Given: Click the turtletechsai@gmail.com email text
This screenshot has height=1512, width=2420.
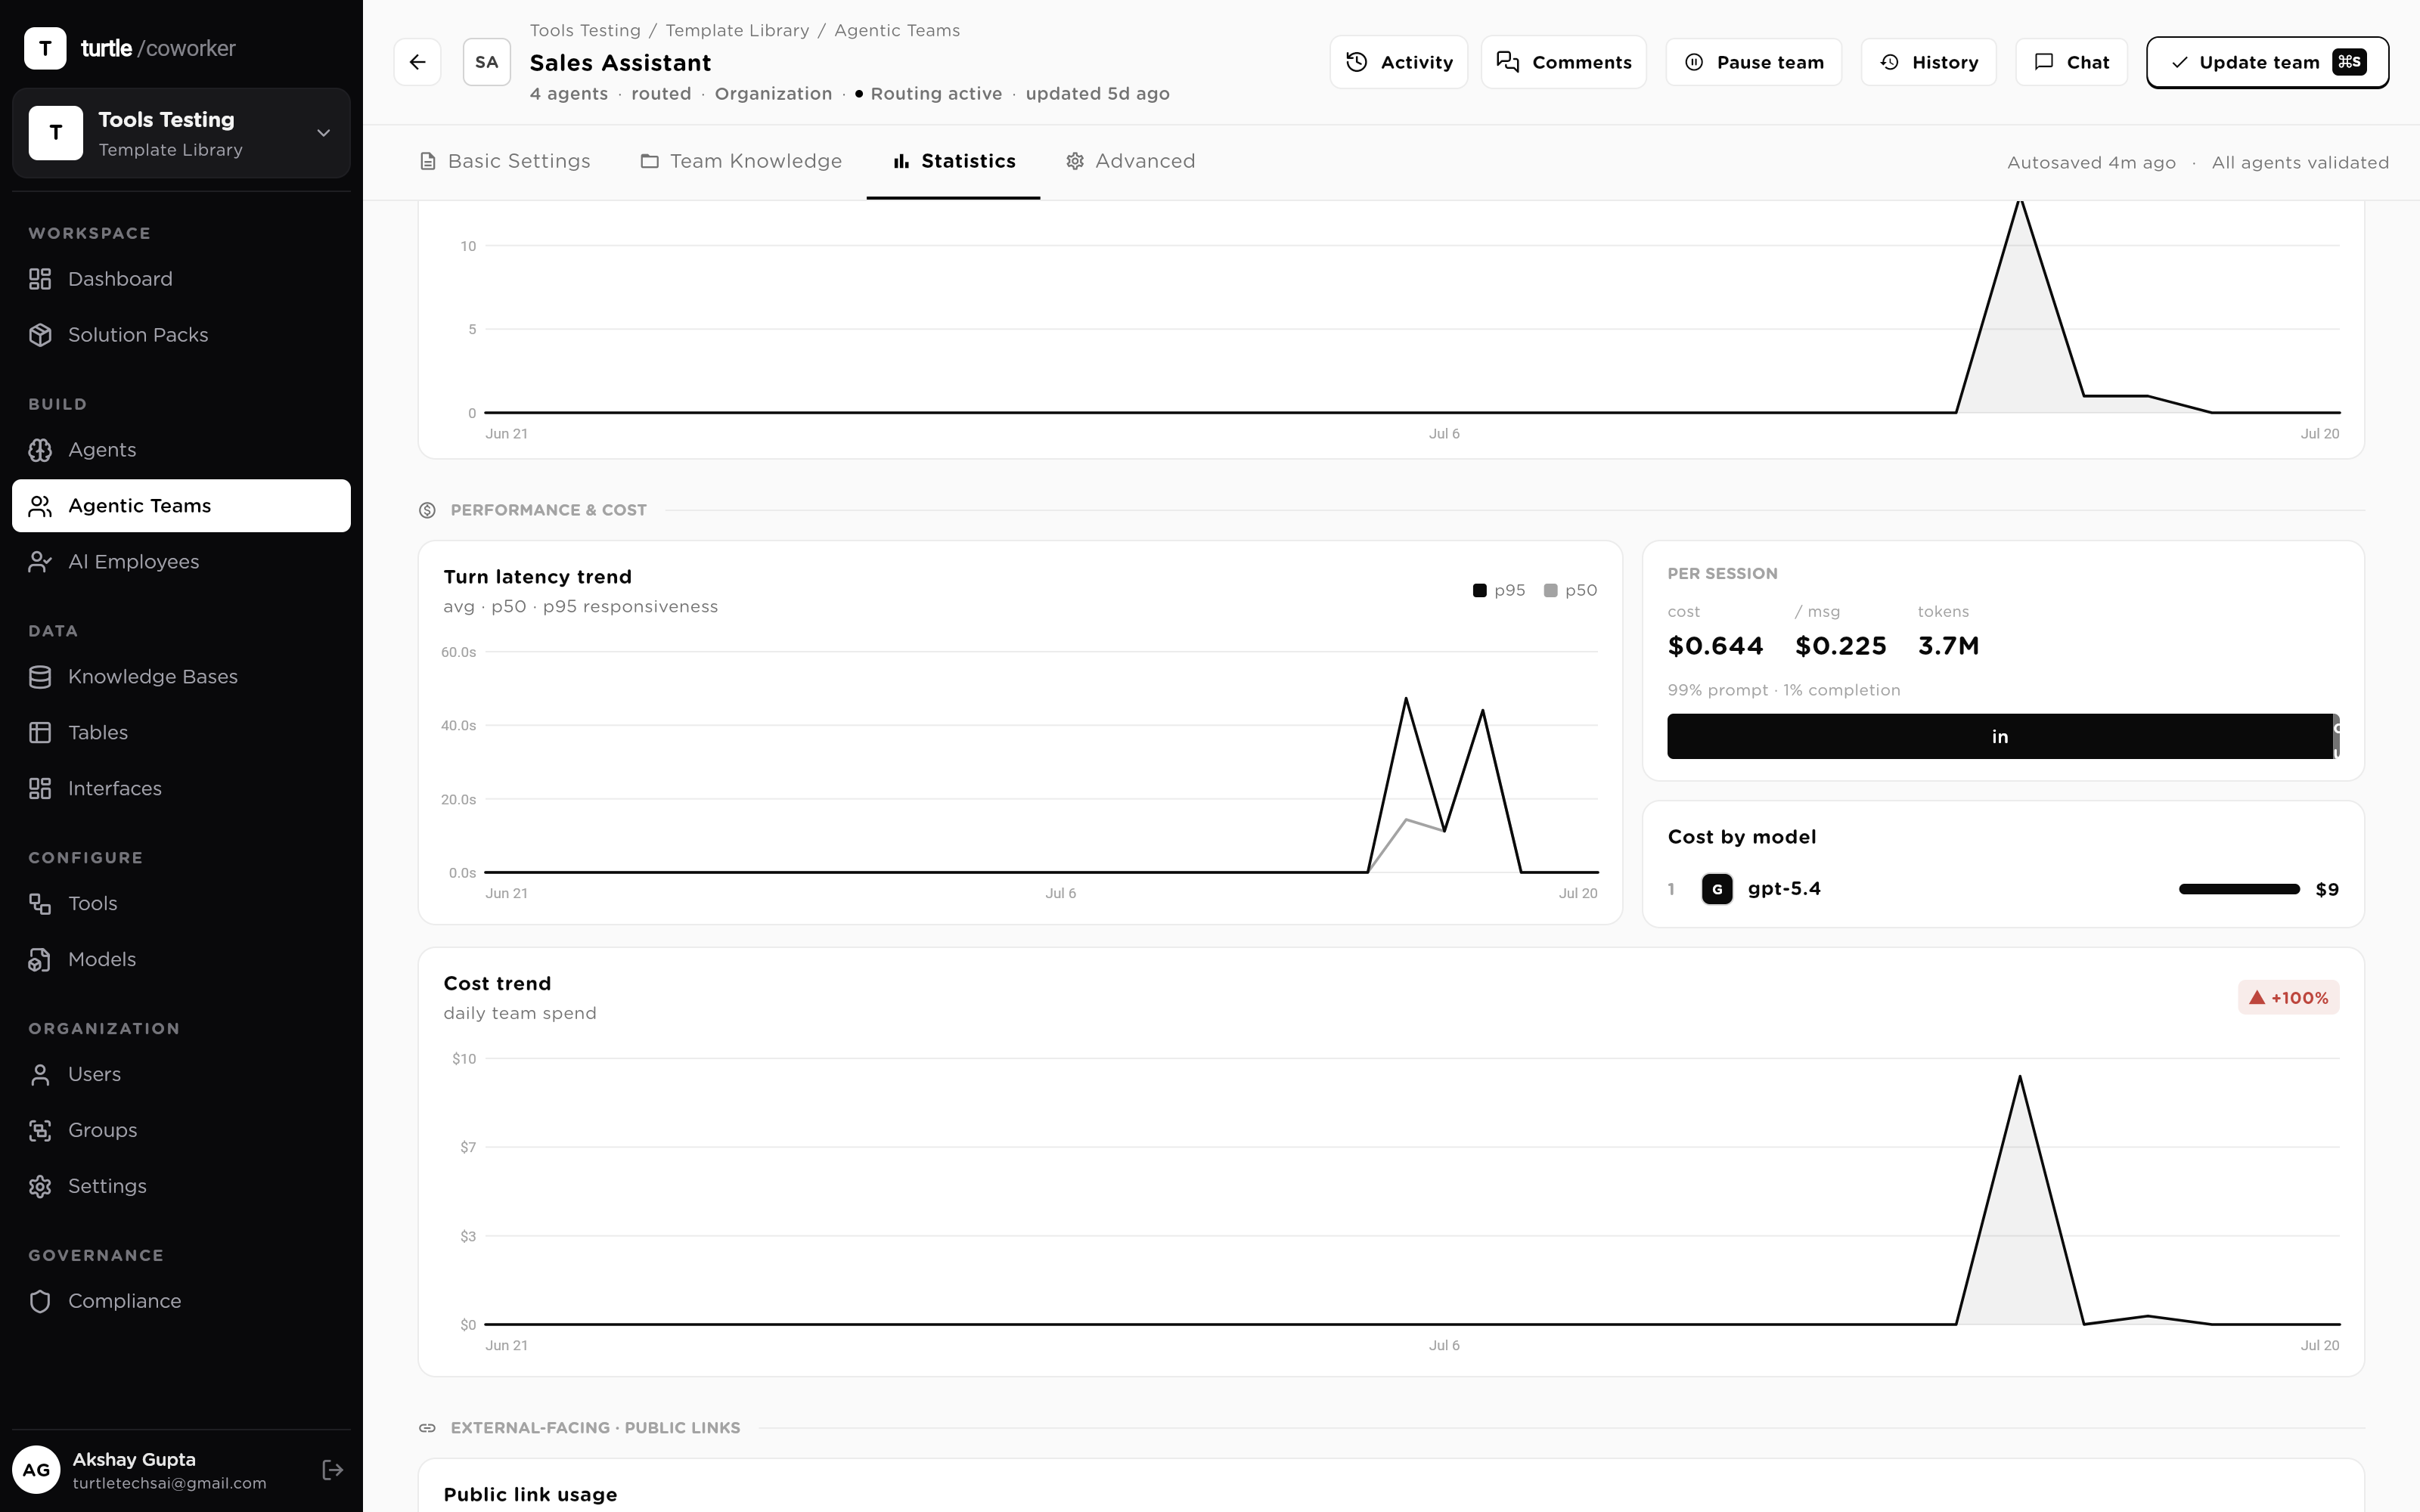Looking at the screenshot, I should (x=170, y=1483).
